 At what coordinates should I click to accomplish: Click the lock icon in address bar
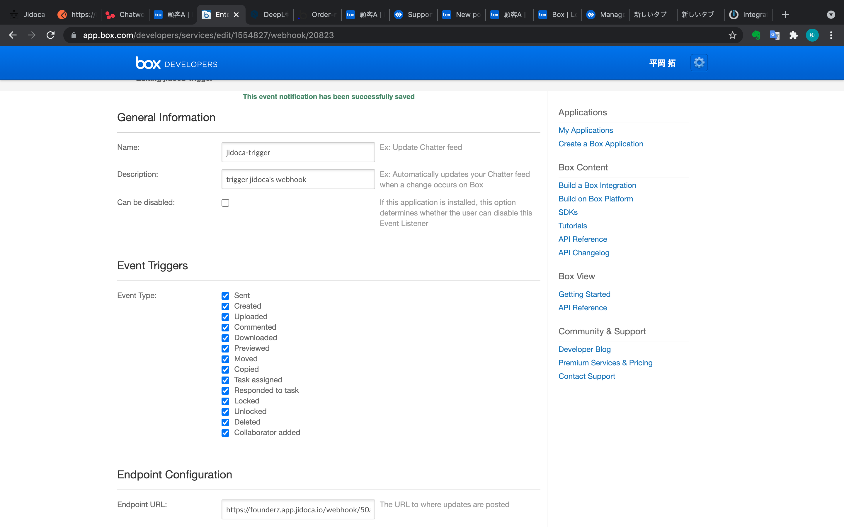74,35
